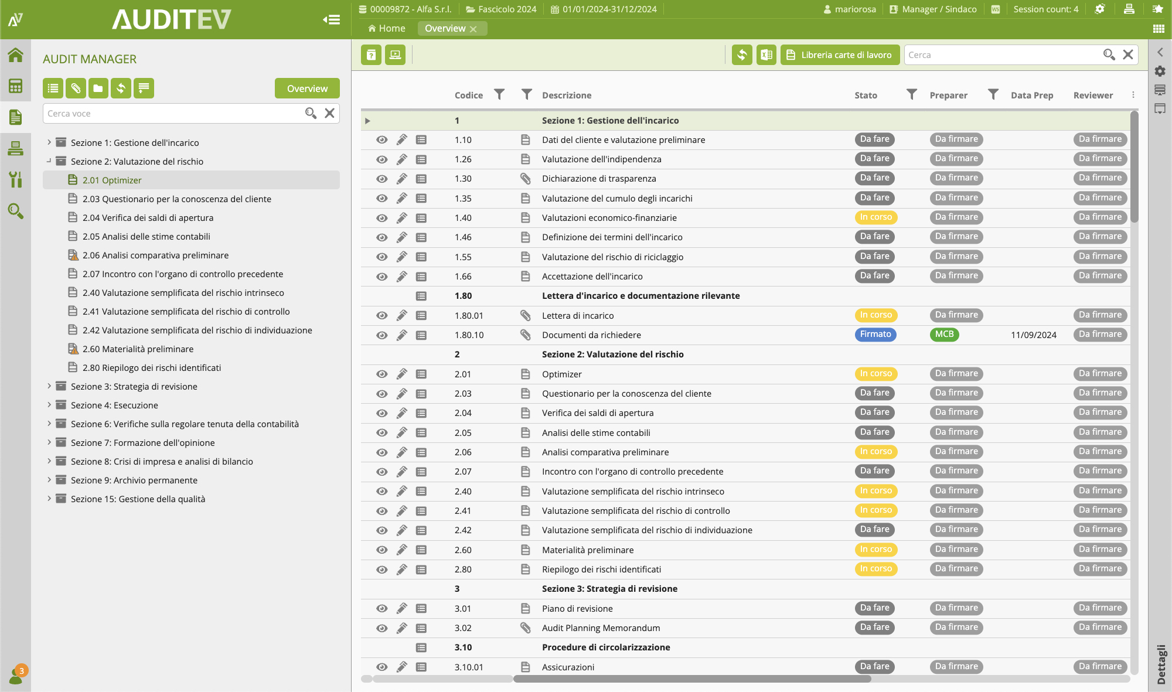Select 2.03 Questionario per la conoscenza del cliente
1172x692 pixels.
pos(176,199)
